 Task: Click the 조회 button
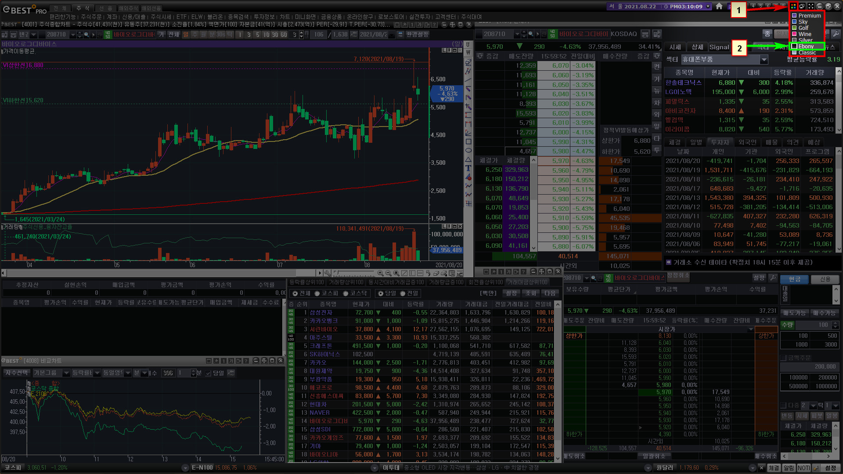pos(531,293)
